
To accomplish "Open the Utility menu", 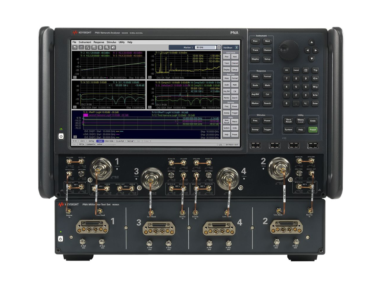I will (122, 42).
